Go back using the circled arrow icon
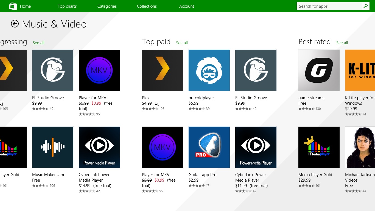 click(15, 24)
